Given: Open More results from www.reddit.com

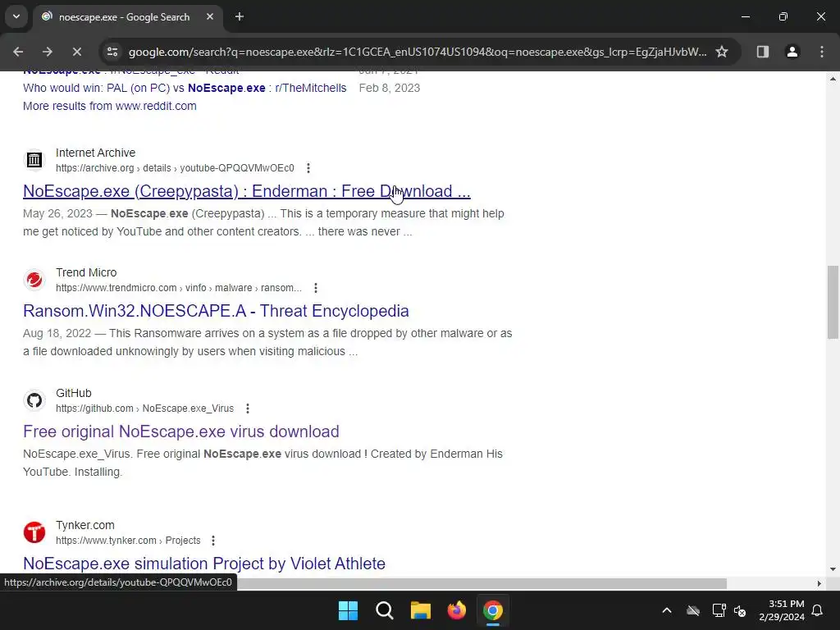Looking at the screenshot, I should coord(110,106).
